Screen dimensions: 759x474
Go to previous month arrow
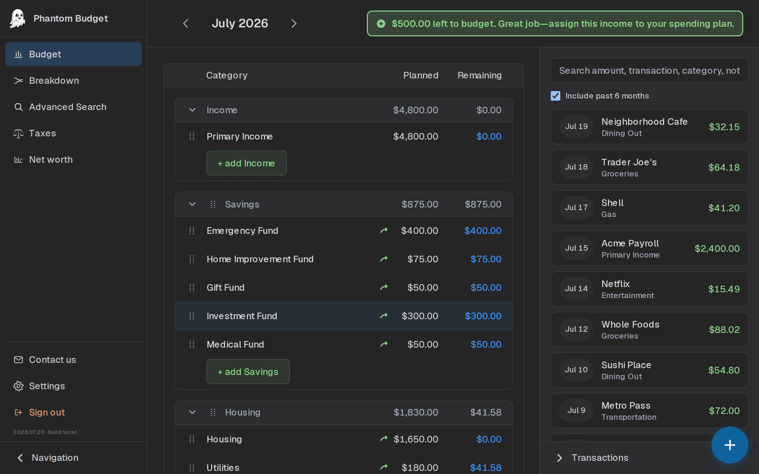click(x=186, y=23)
